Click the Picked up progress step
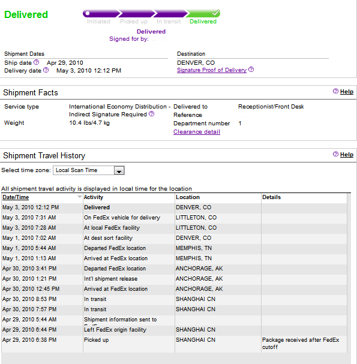357x364 pixels. click(134, 22)
